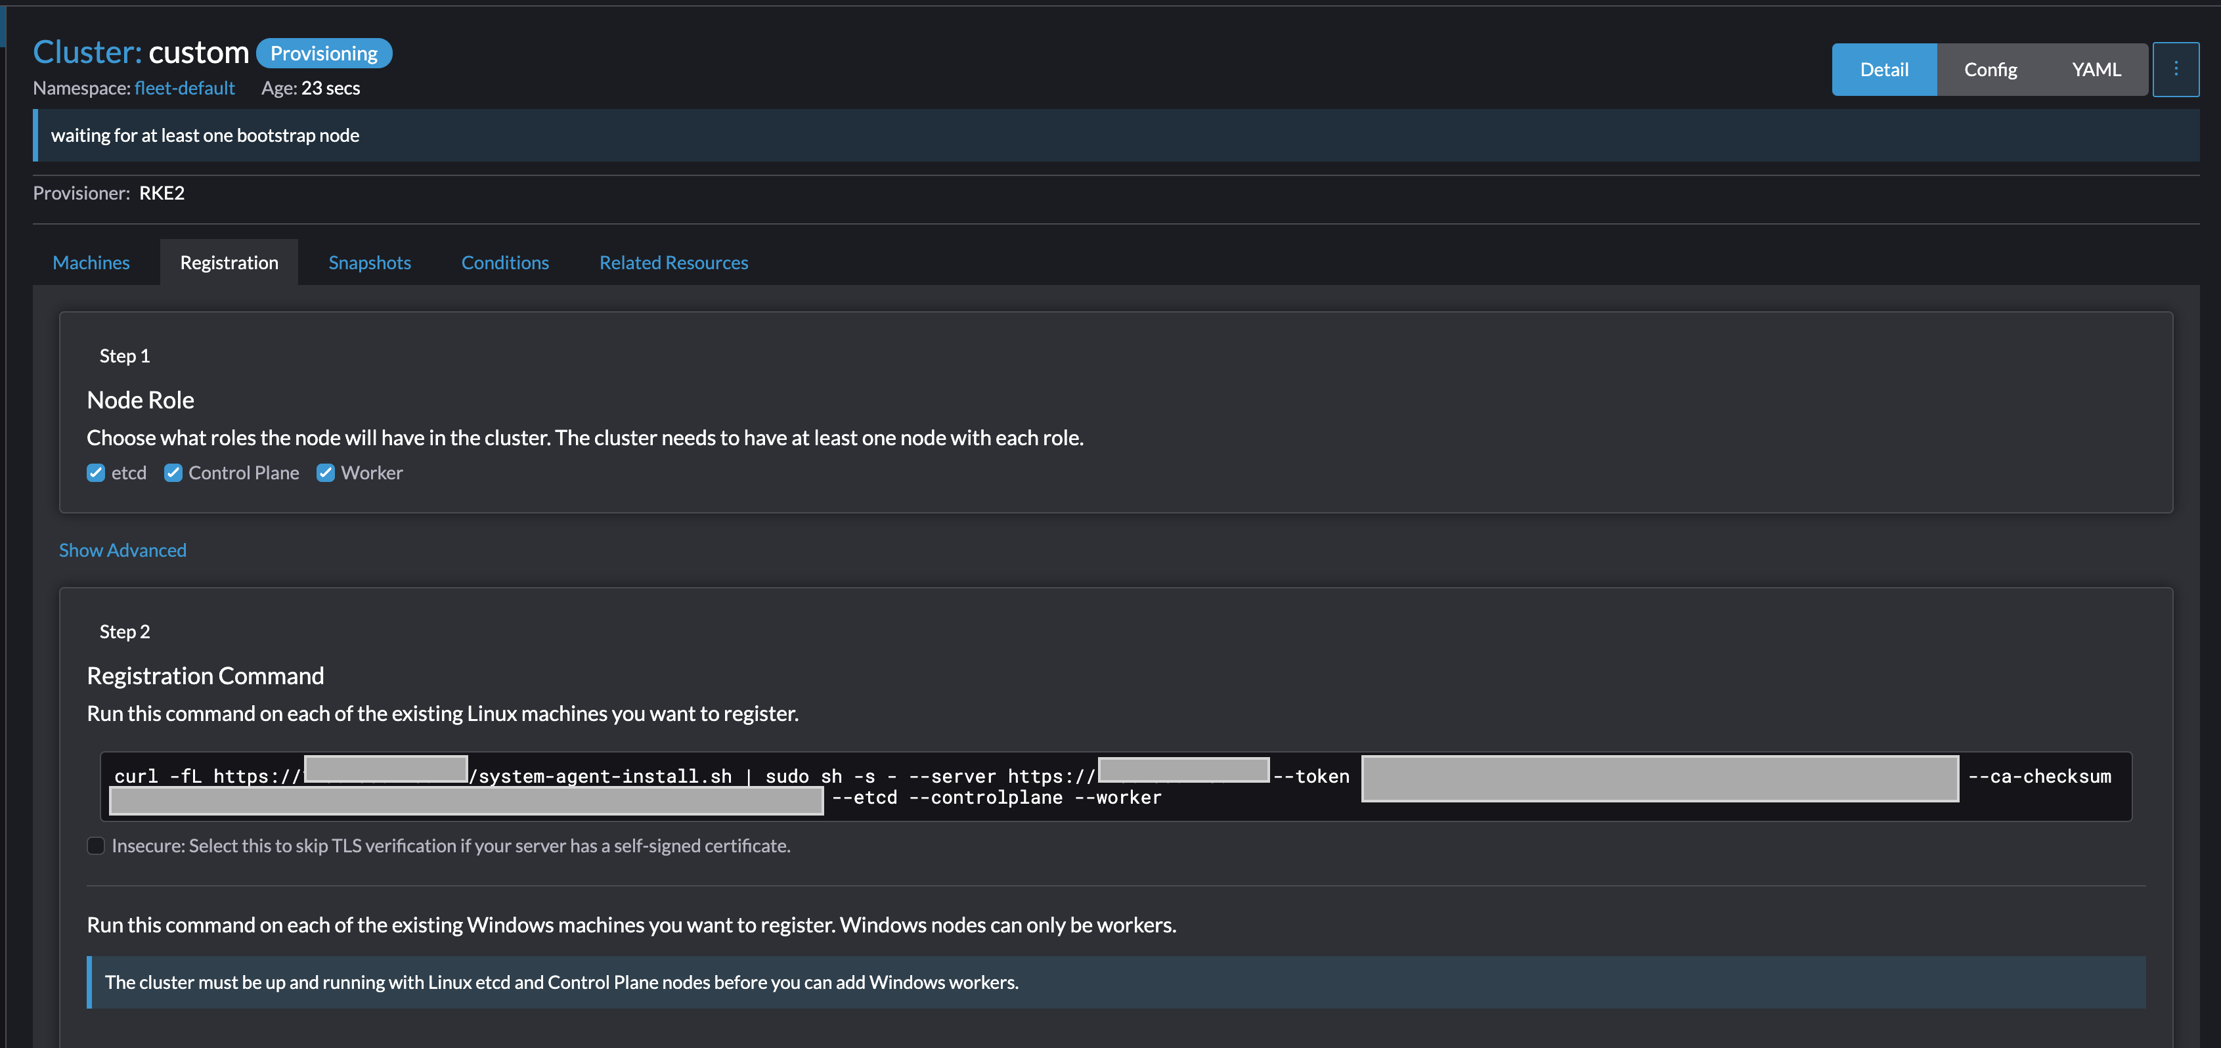Copy the Linux registration command box
This screenshot has width=2221, height=1048.
coord(1116,787)
